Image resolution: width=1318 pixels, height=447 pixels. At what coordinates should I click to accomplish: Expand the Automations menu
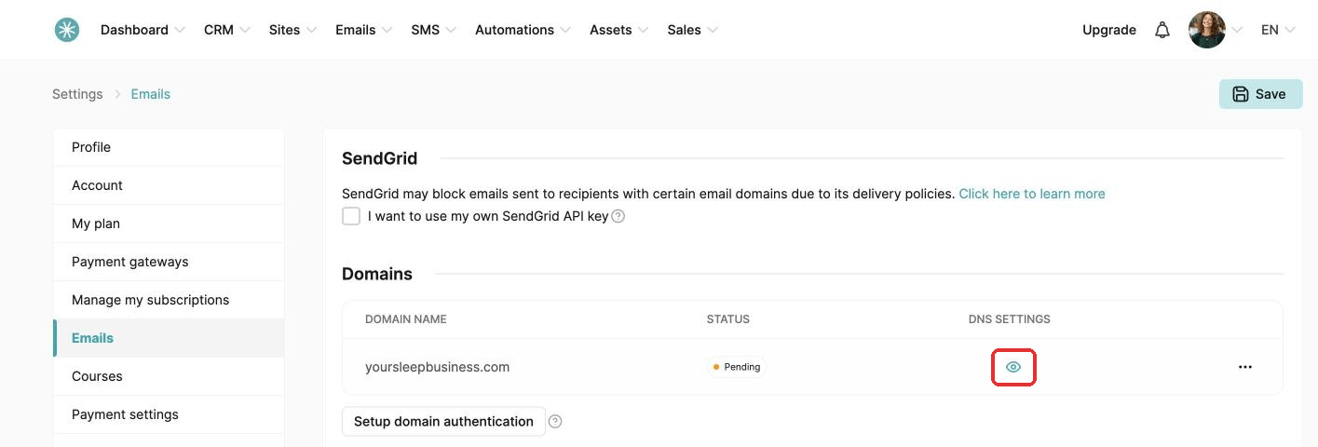pos(523,30)
